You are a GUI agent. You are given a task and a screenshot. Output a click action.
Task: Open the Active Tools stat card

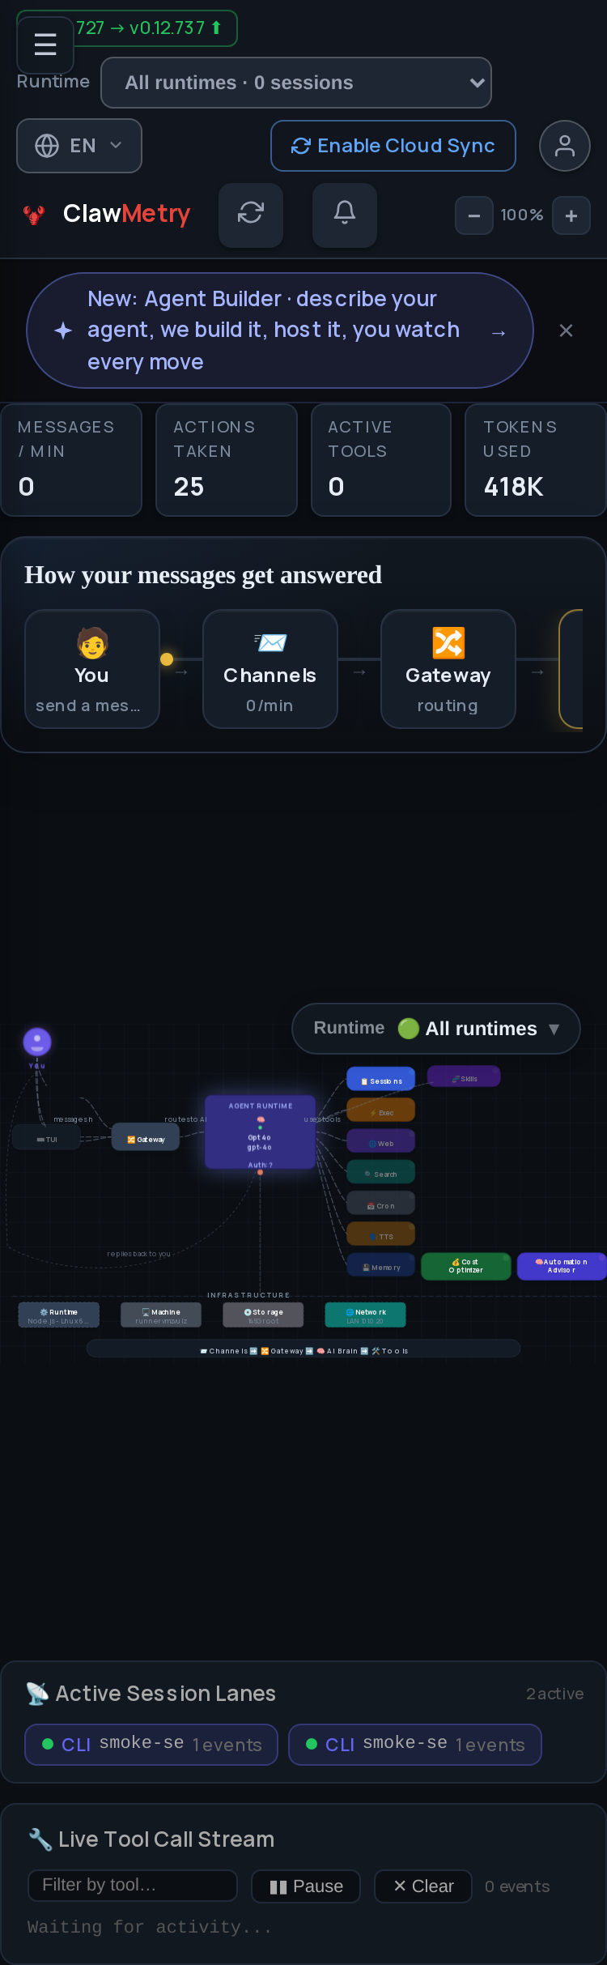(381, 460)
